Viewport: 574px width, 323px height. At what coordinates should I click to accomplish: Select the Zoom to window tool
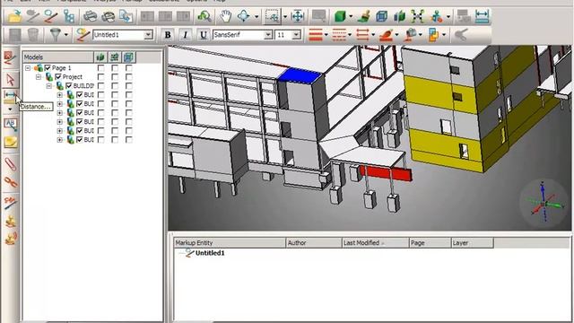tap(273, 16)
